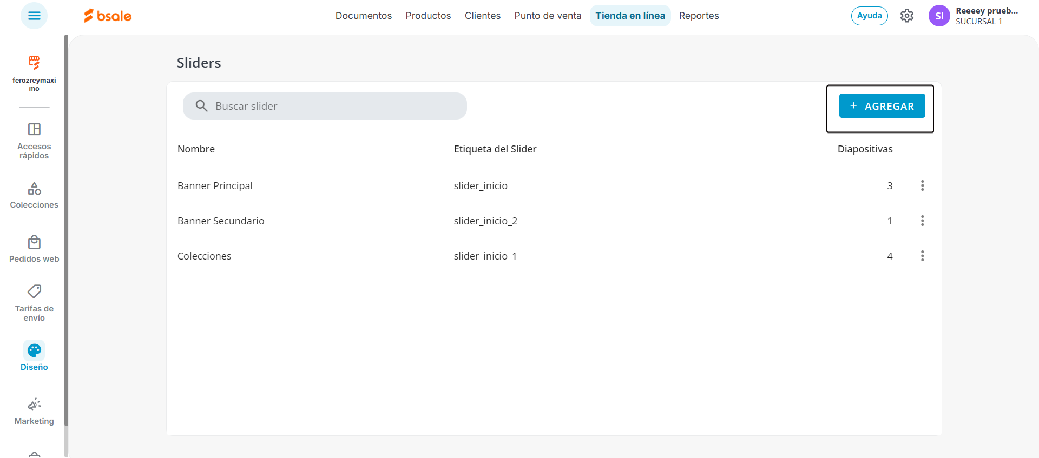Select the Tienda en línea tab
Viewport: 1039px width, 458px height.
coord(630,16)
